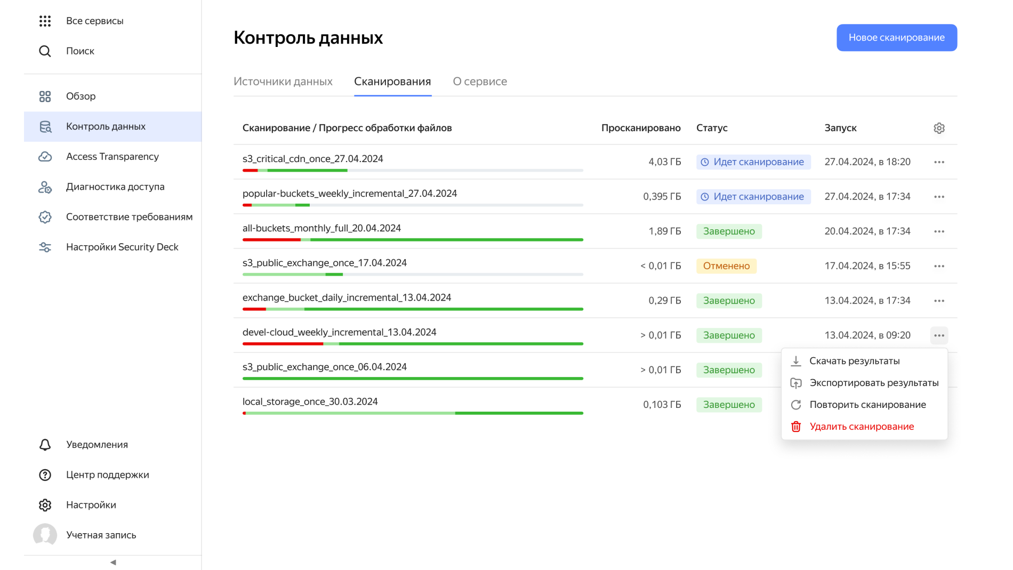The width and height of the screenshot is (1013, 570).
Task: Open Соответствие требованиям shield icon
Action: coord(45,216)
